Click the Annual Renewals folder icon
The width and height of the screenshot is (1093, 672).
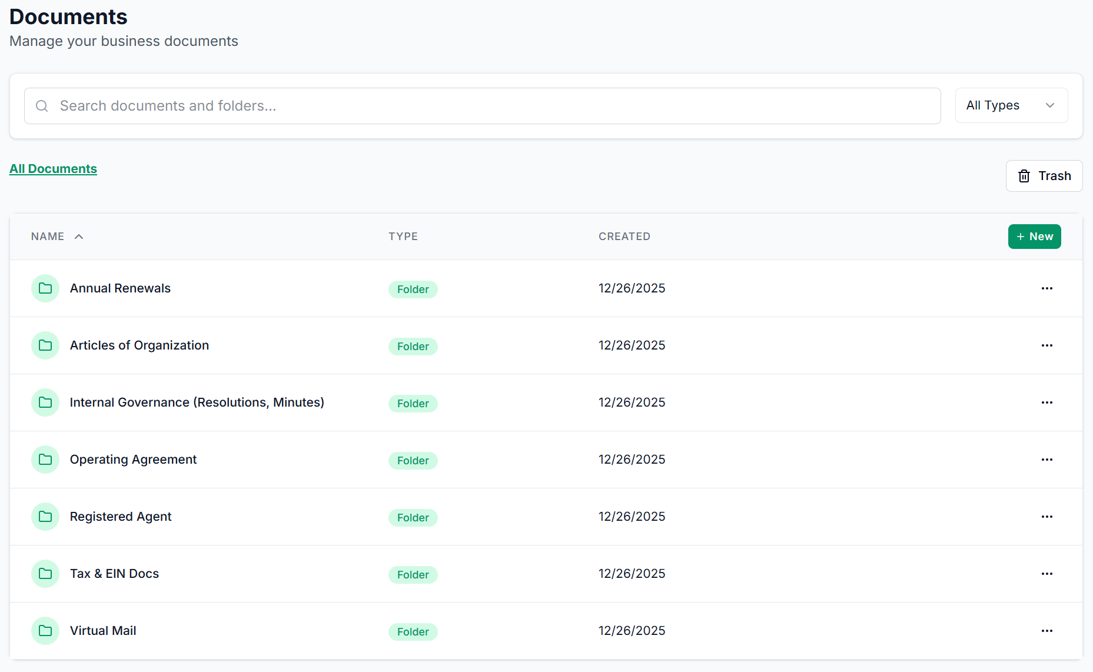[x=45, y=288]
